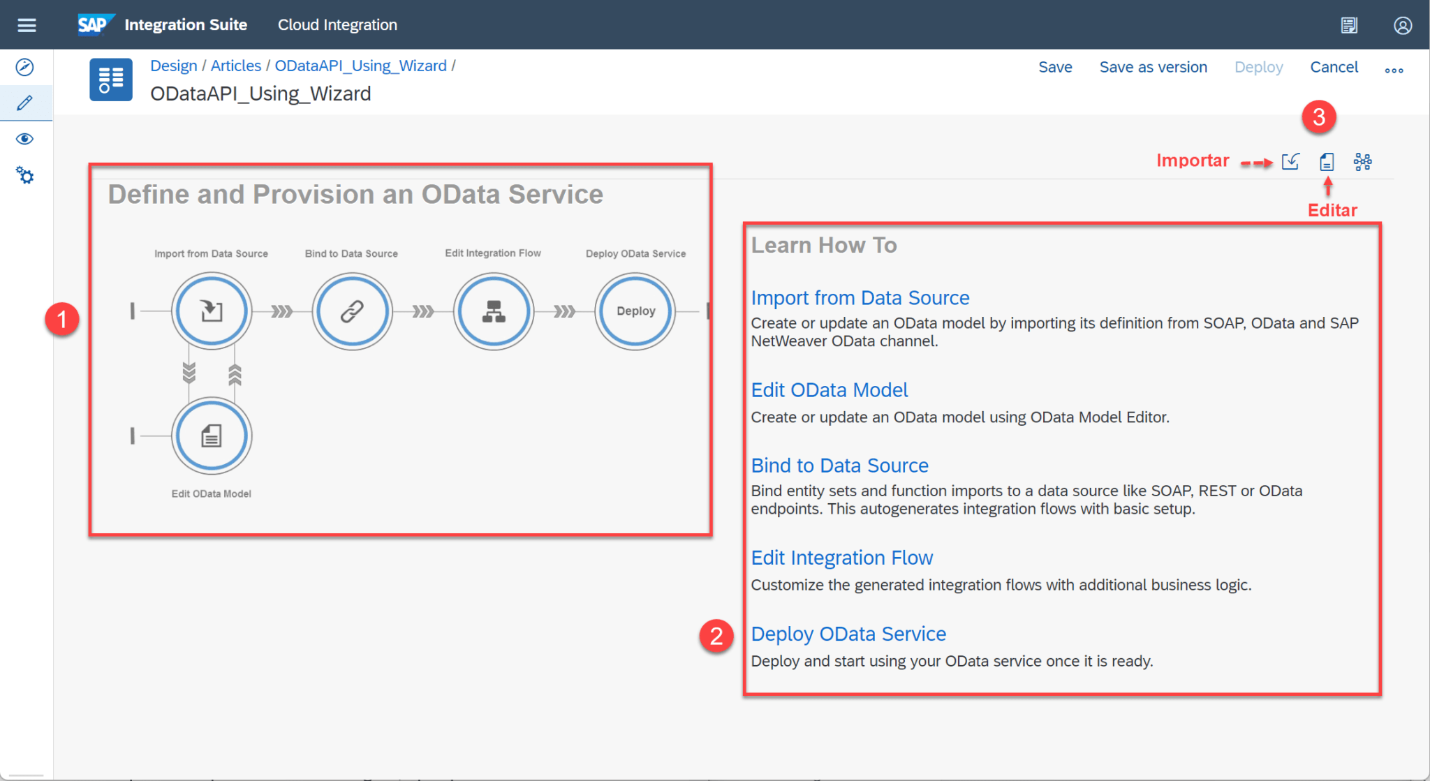Navigate to Design breadcrumb link

174,66
